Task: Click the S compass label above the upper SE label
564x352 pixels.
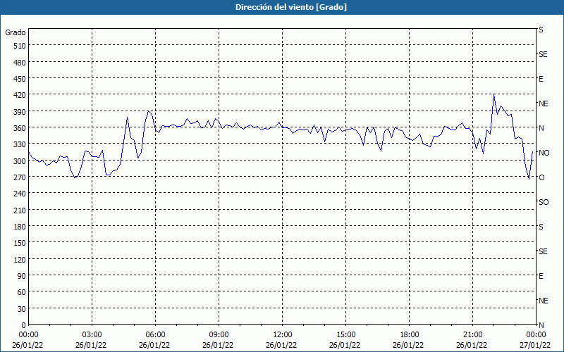Action: (x=541, y=30)
